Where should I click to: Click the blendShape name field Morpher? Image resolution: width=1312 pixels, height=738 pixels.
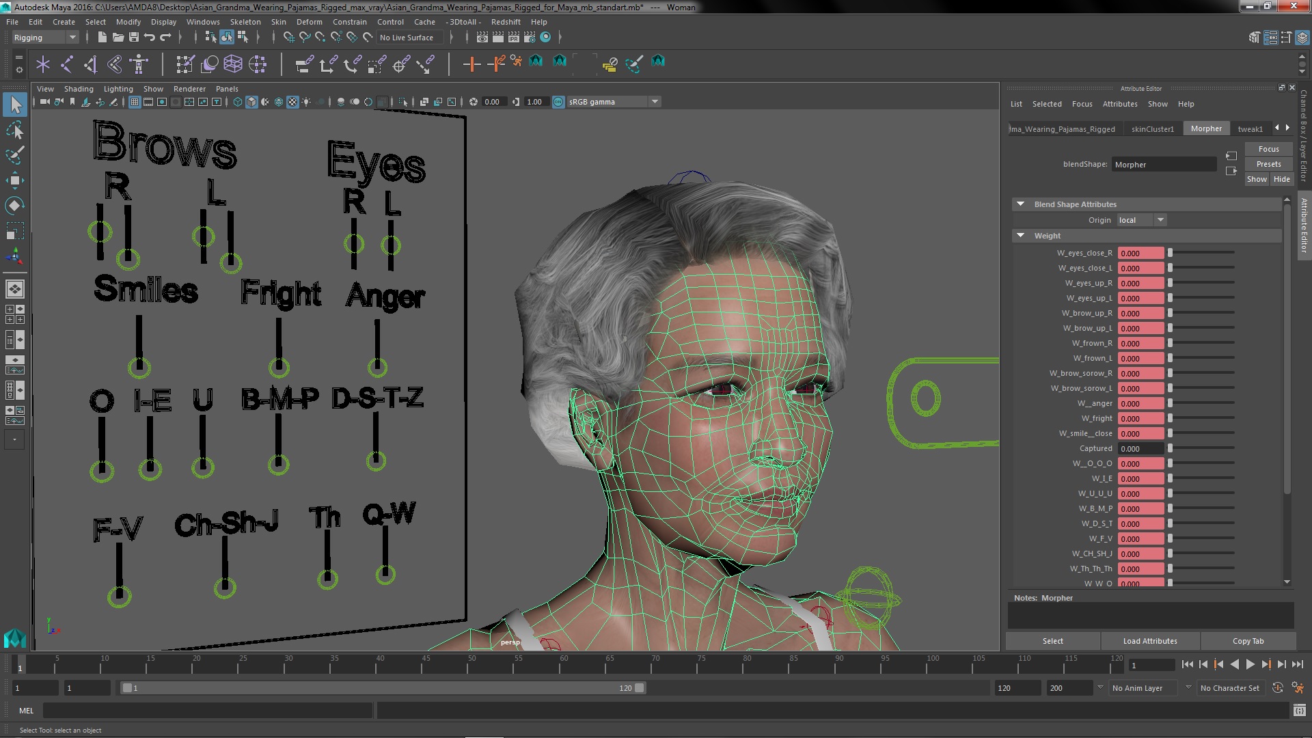[1164, 165]
